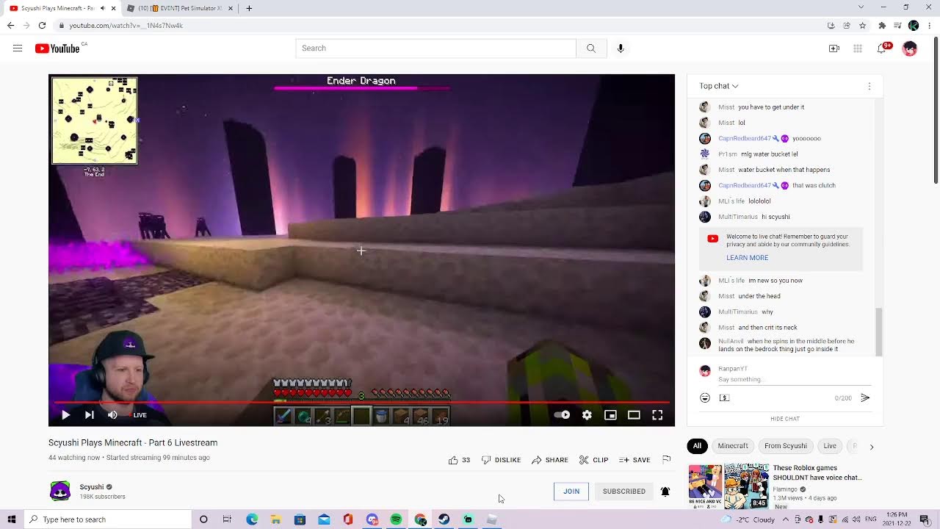Like the video with thumbs up
The width and height of the screenshot is (940, 529).
click(459, 460)
